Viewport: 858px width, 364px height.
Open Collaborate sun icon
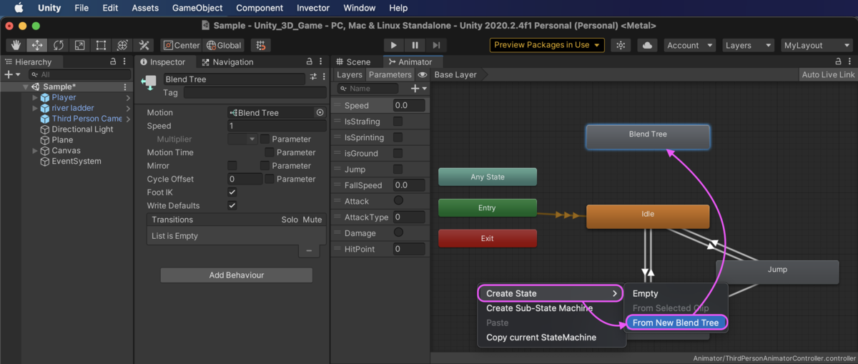621,45
